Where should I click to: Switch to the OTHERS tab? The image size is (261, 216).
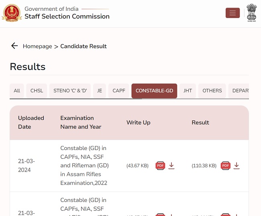pyautogui.click(x=212, y=91)
